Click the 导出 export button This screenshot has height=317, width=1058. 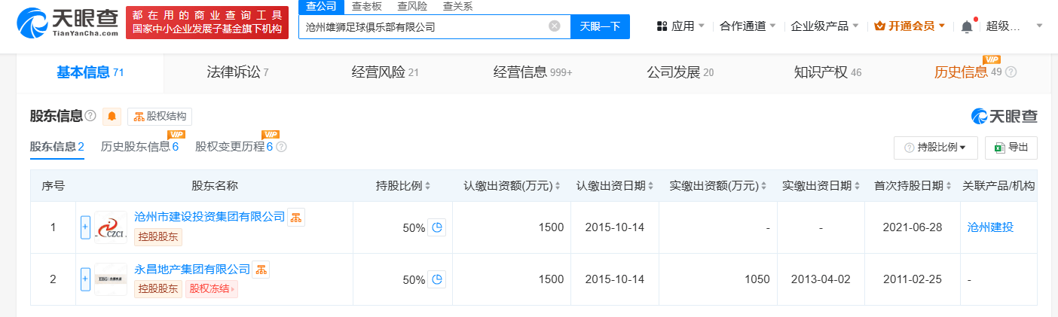[1011, 148]
